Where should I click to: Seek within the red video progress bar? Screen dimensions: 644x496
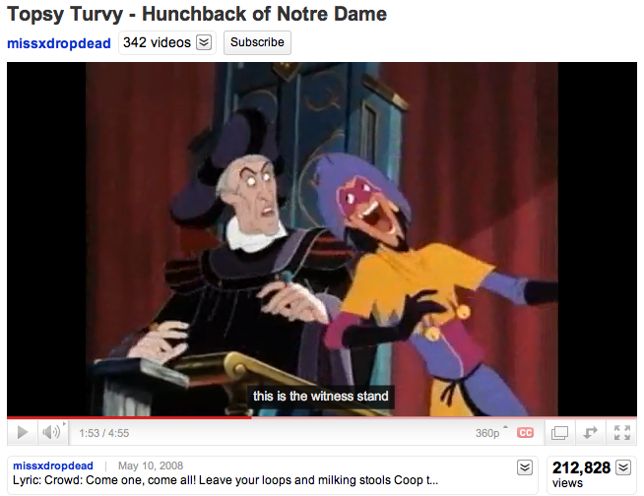[x=322, y=417]
